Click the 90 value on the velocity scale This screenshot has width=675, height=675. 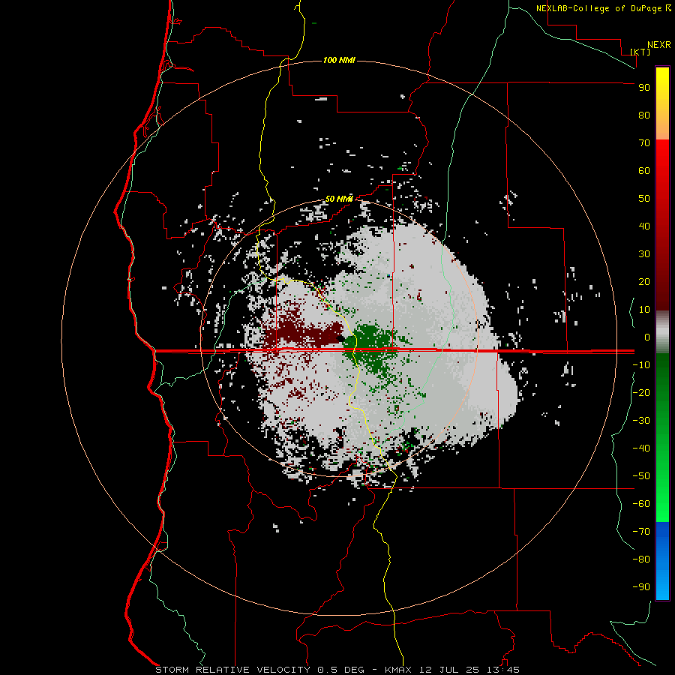point(644,88)
